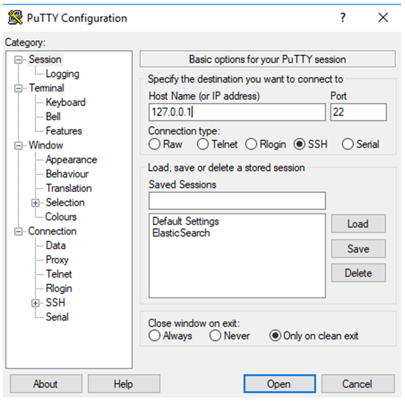
Task: Choose Never for close window on exit
Action: [215, 336]
